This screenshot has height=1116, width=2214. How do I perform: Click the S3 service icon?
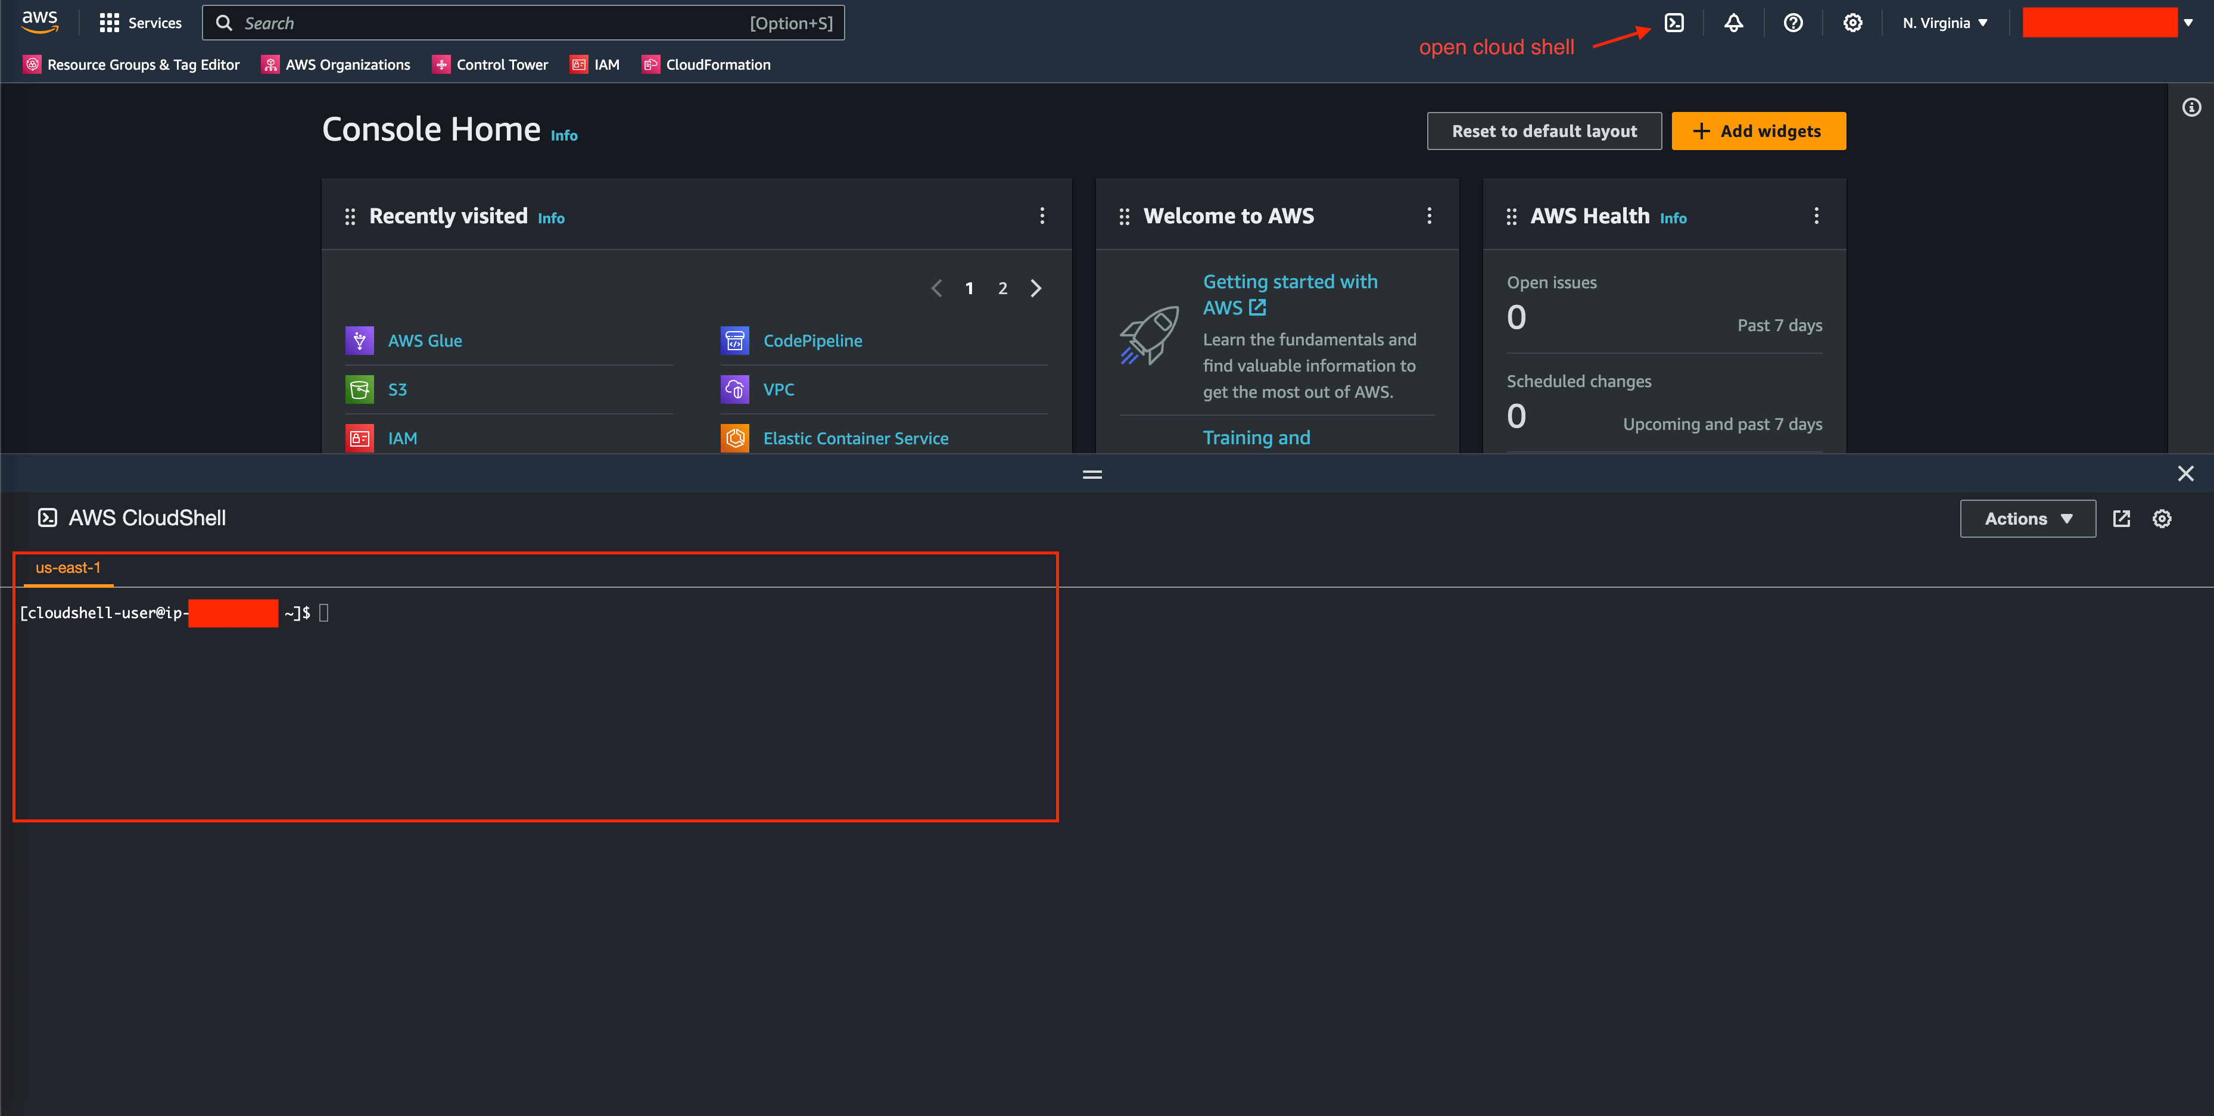pyautogui.click(x=359, y=389)
